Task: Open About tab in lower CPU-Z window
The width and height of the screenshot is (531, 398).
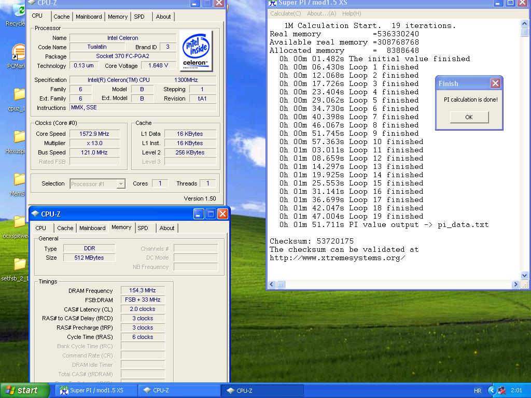Action: click(167, 228)
